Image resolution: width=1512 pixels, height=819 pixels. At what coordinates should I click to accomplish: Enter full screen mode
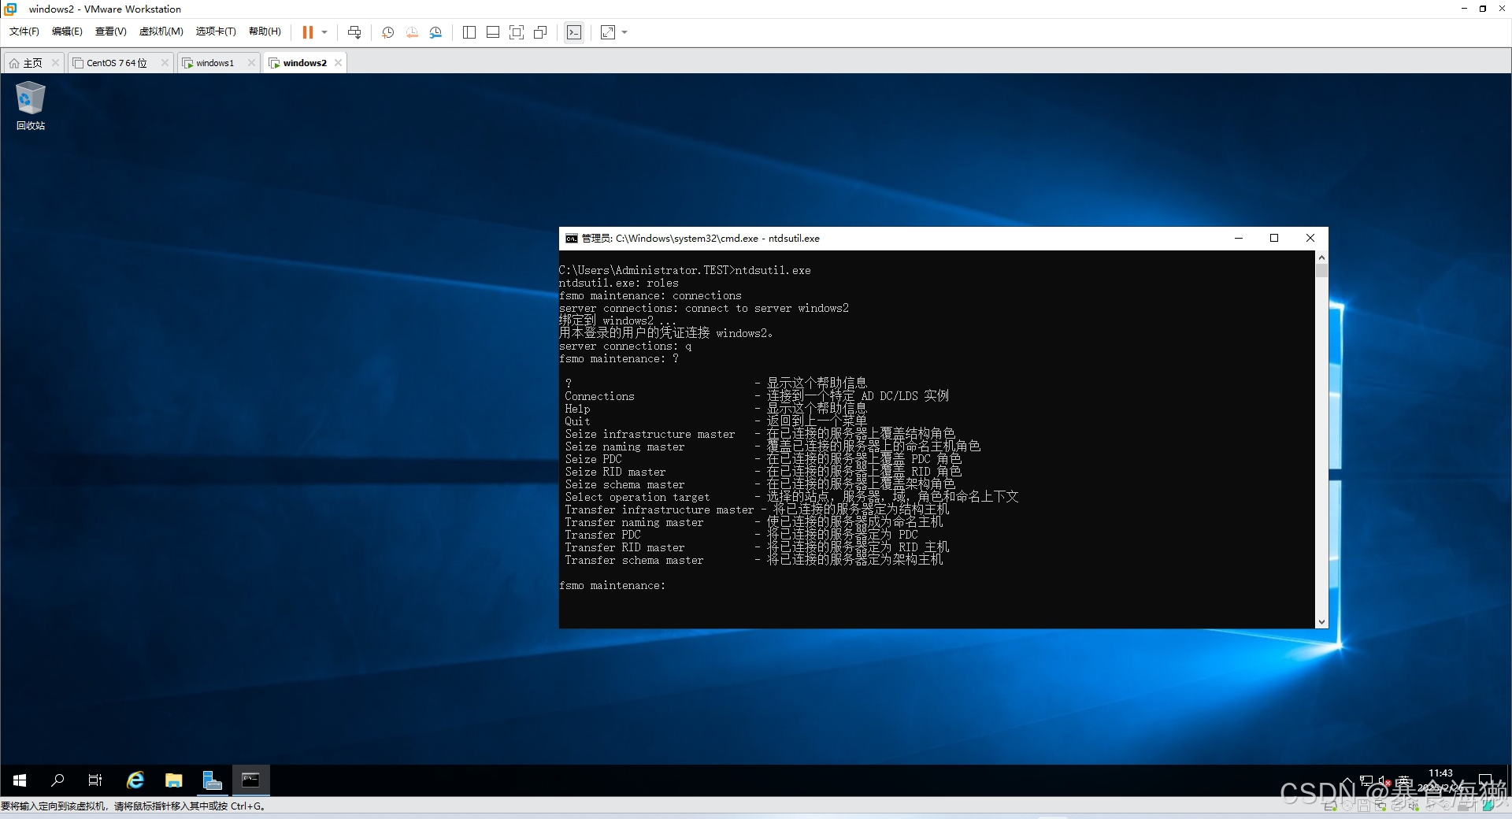(x=517, y=32)
